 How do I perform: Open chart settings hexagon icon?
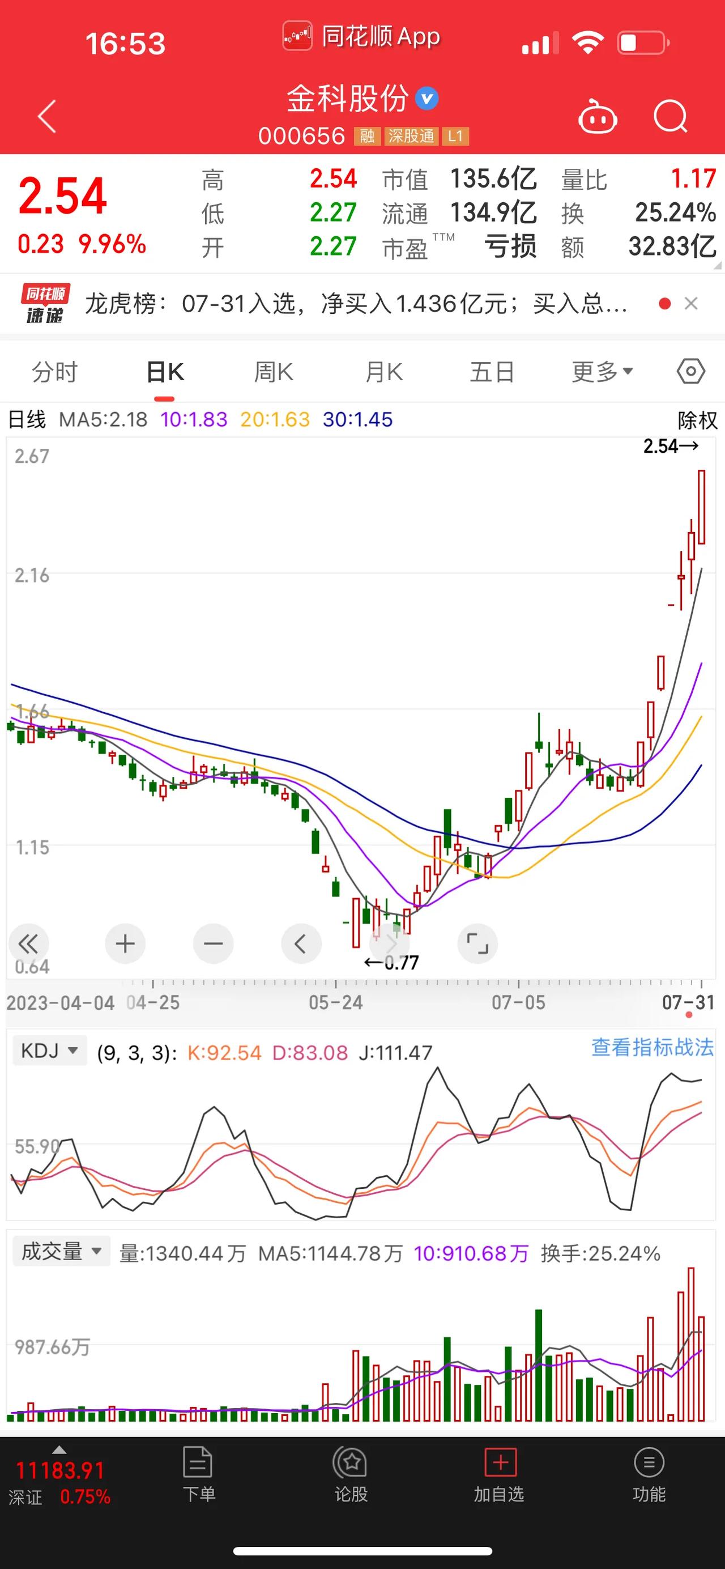pos(691,371)
